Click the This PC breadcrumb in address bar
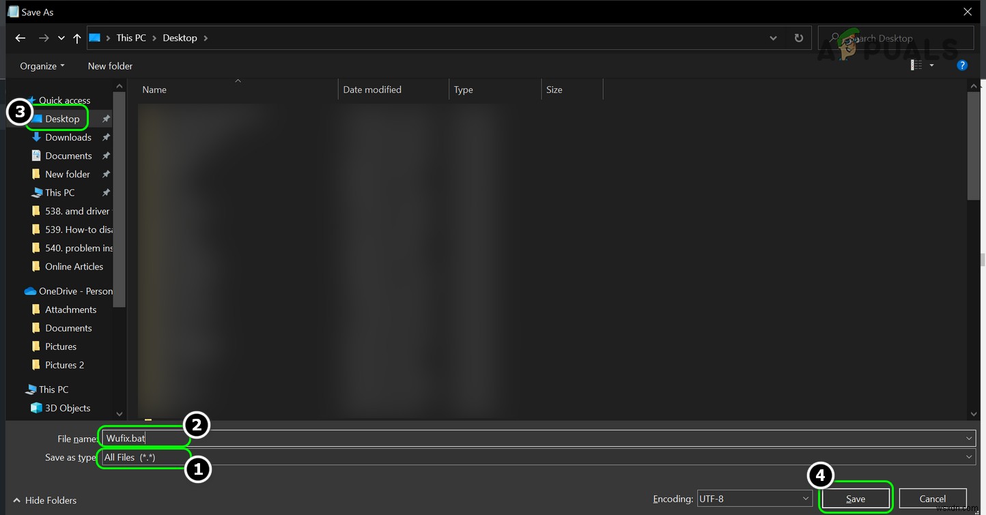Screen dimensions: 986x515 coord(131,38)
